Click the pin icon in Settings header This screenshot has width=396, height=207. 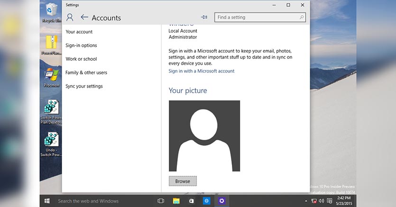coord(204,17)
